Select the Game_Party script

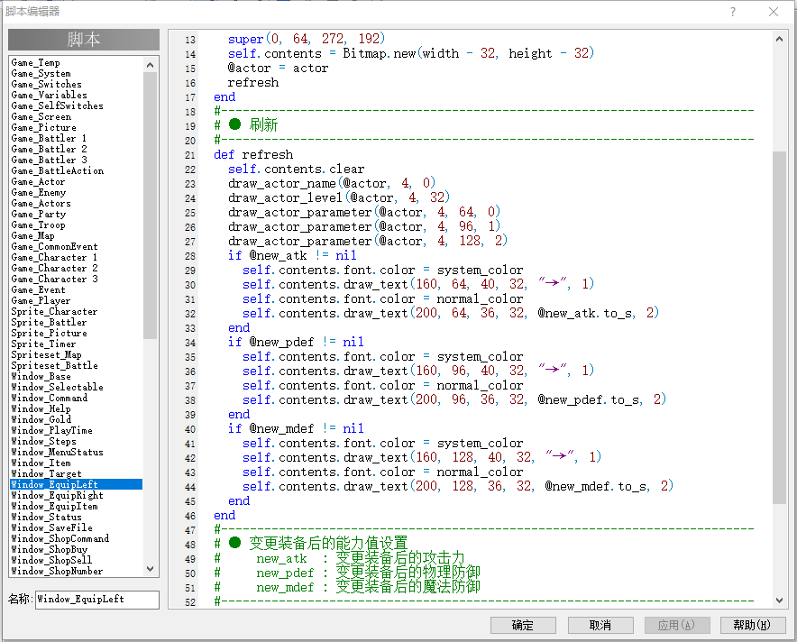(77, 214)
